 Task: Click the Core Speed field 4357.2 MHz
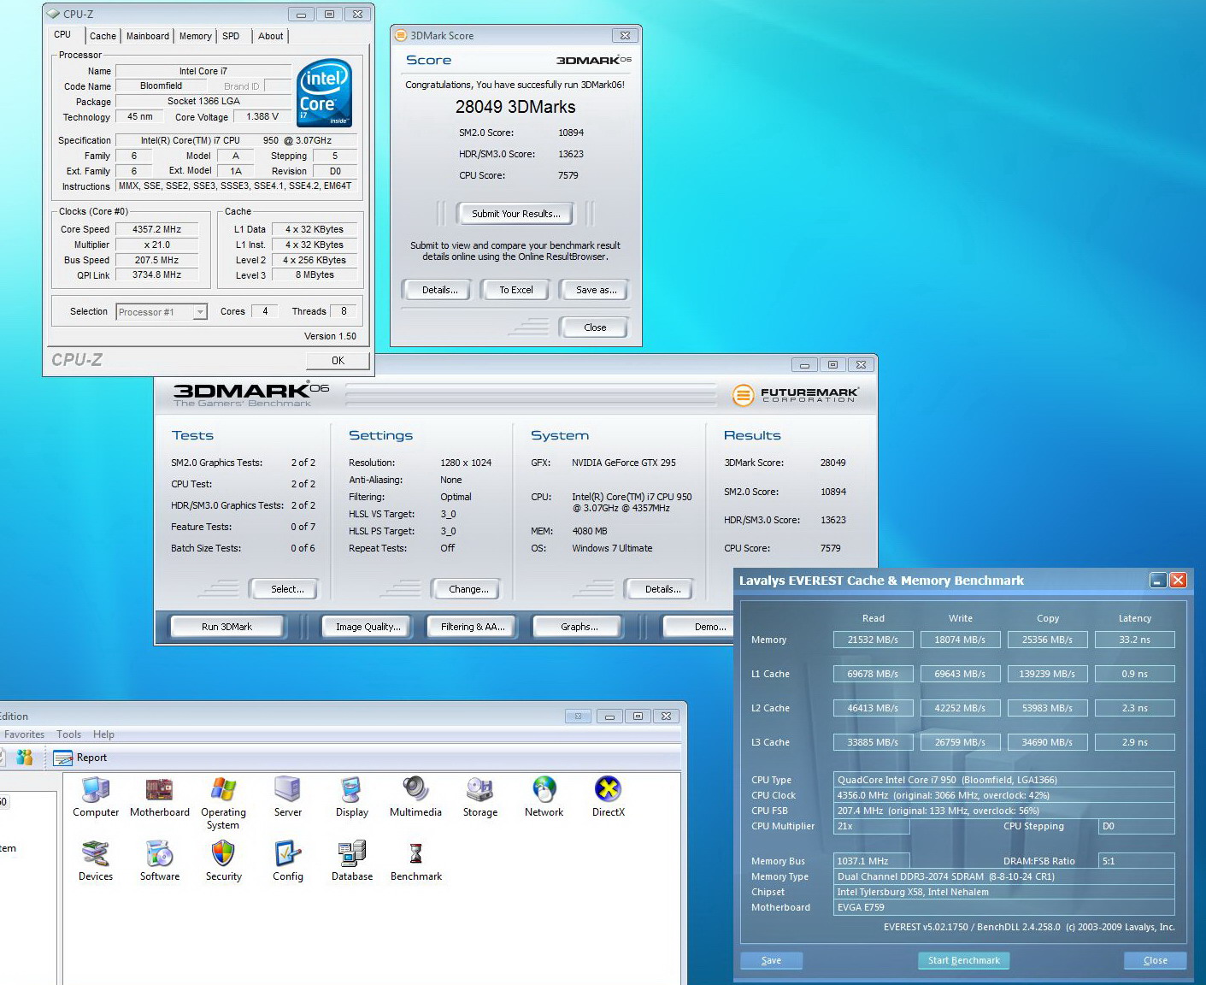tap(157, 229)
